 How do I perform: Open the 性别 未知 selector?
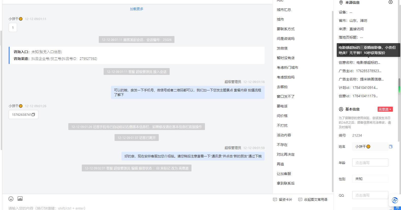(x=370, y=179)
